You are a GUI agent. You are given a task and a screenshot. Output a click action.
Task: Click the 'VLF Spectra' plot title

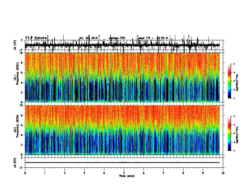click(x=36, y=38)
